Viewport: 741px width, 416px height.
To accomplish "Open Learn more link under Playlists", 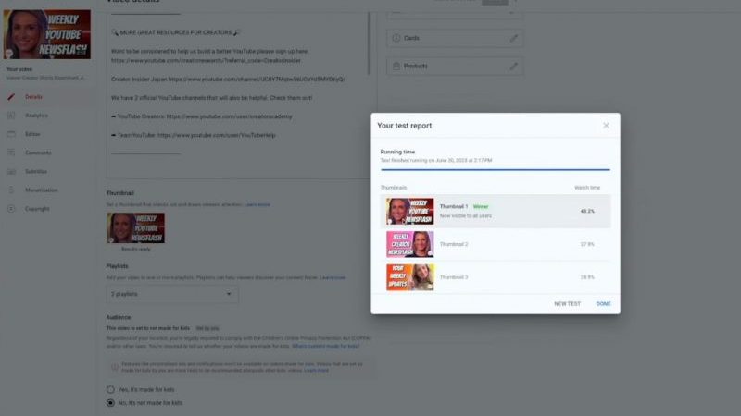I will pos(333,278).
